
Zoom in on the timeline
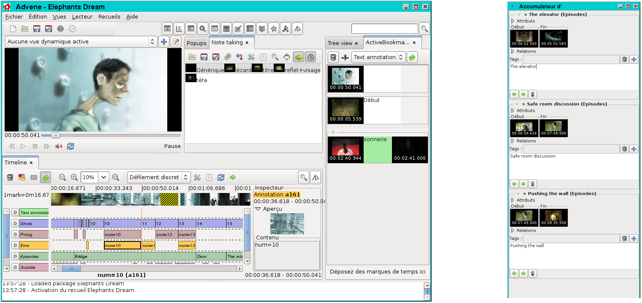74,177
